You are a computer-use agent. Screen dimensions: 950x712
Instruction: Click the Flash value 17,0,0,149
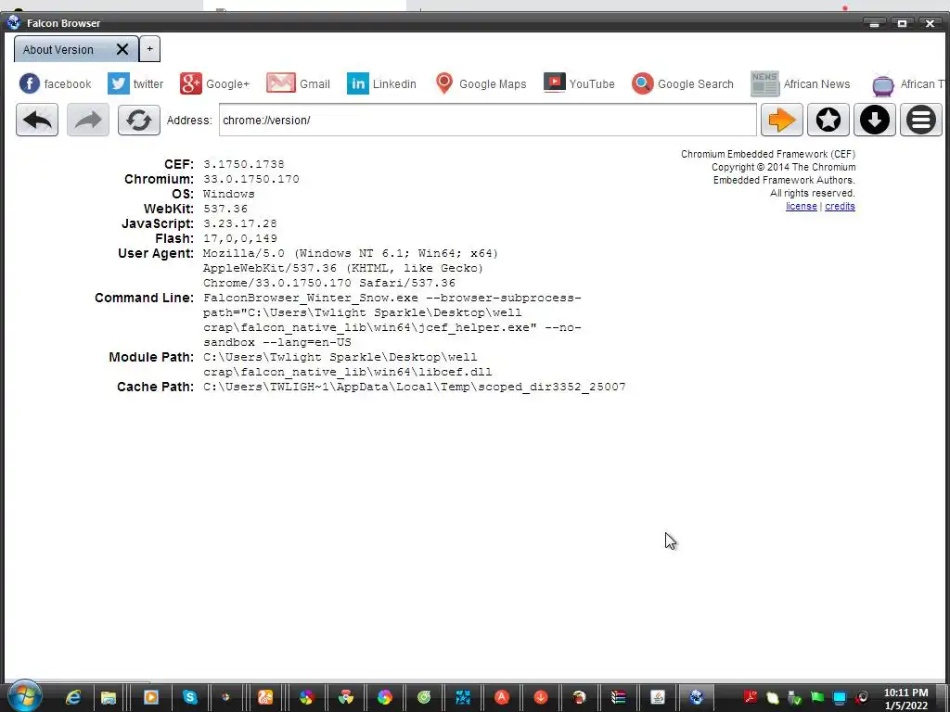click(x=240, y=238)
